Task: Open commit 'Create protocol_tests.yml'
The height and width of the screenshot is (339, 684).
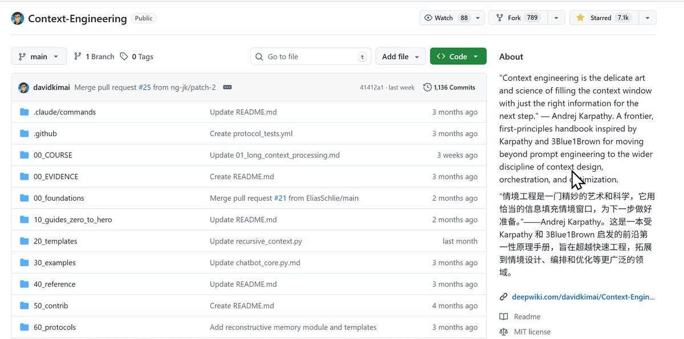Action: point(251,134)
